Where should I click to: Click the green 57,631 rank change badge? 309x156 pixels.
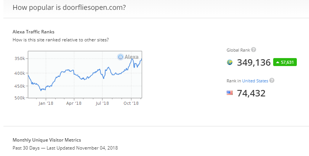(285, 62)
